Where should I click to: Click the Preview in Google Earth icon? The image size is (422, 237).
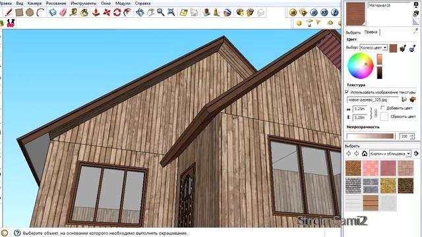[x=227, y=13]
